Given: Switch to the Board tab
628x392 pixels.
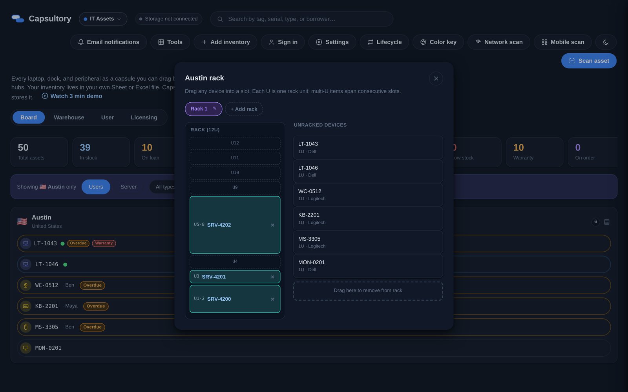Looking at the screenshot, I should 29,117.
